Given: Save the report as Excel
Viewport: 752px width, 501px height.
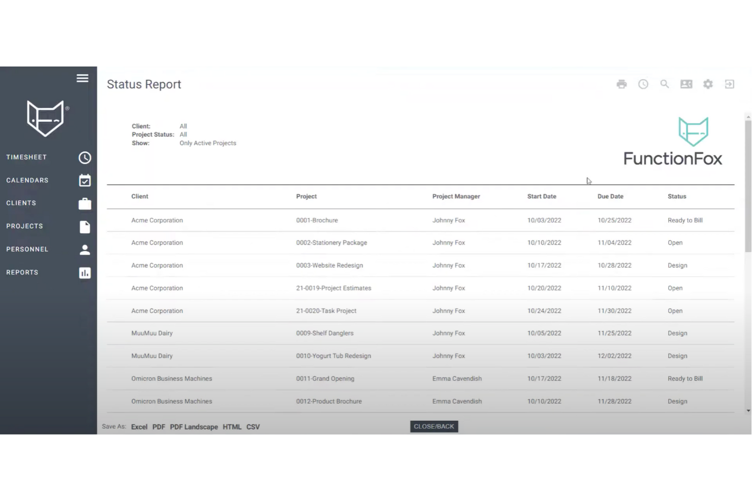Looking at the screenshot, I should pyautogui.click(x=139, y=426).
